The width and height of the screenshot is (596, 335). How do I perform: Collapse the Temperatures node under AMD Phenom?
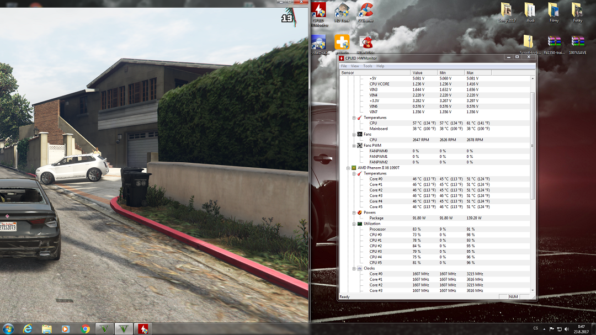click(354, 174)
